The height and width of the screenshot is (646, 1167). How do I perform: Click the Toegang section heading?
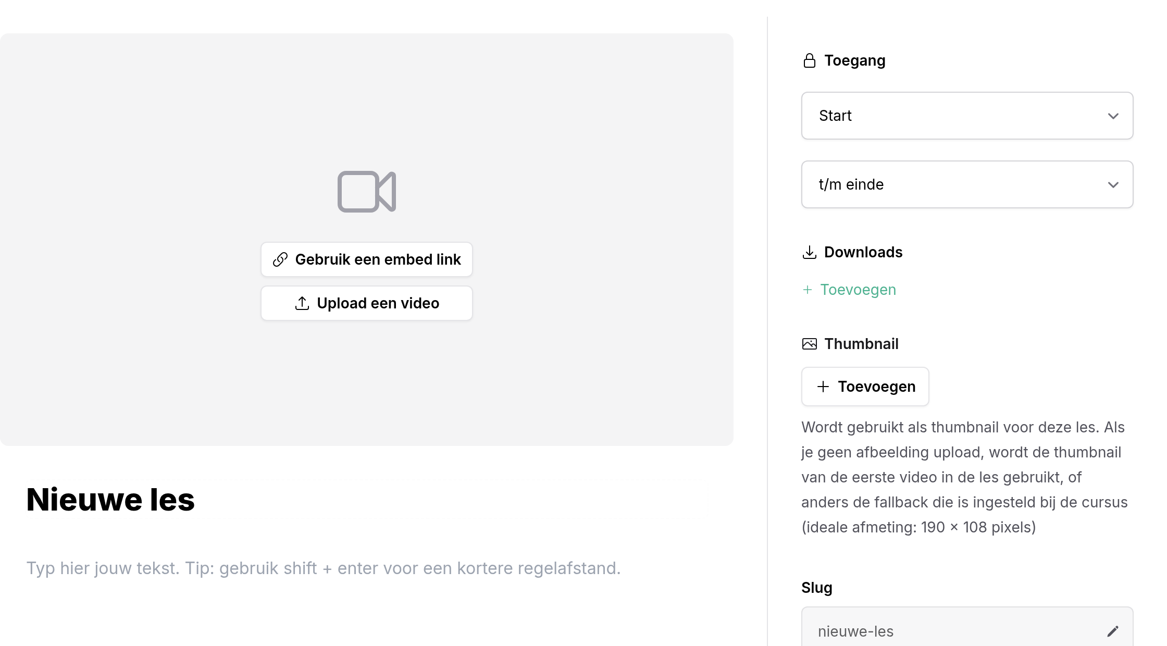tap(855, 60)
